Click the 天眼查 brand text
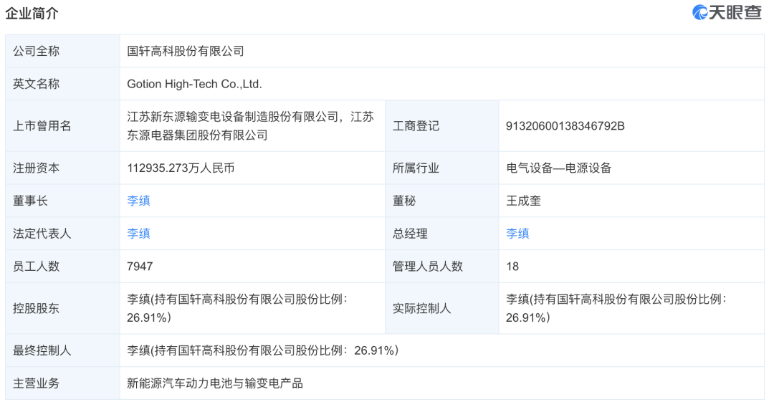774x402 pixels. [735, 12]
